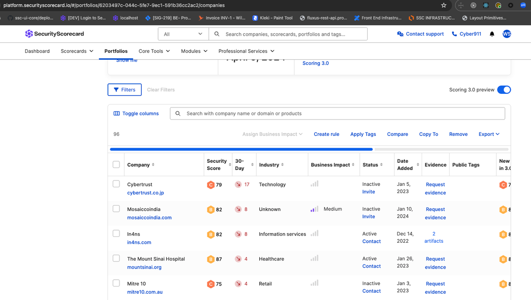Click Mitre 10's C grade badge
This screenshot has height=300, width=531.
[211, 284]
